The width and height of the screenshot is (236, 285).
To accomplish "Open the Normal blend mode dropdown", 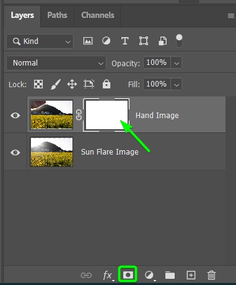I will [56, 63].
